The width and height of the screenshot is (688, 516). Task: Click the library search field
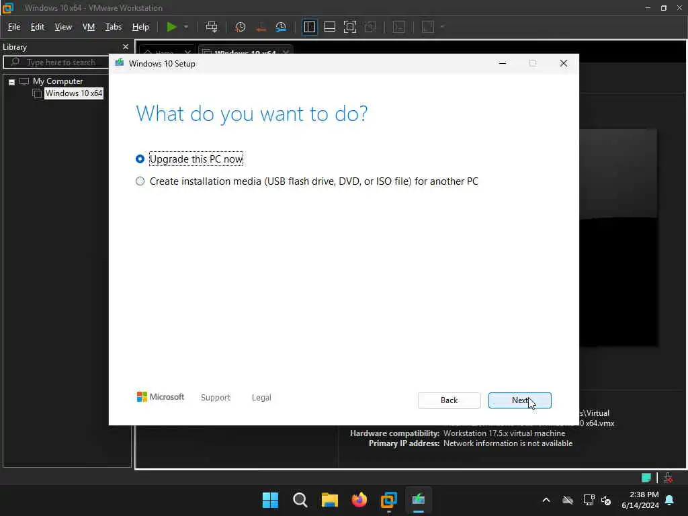click(56, 62)
